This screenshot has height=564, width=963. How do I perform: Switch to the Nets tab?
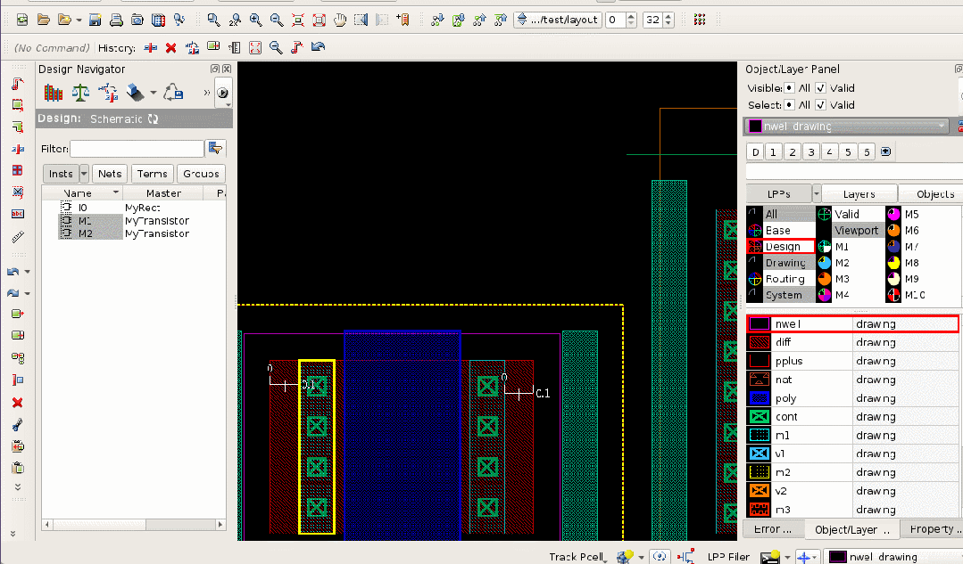[x=109, y=174]
